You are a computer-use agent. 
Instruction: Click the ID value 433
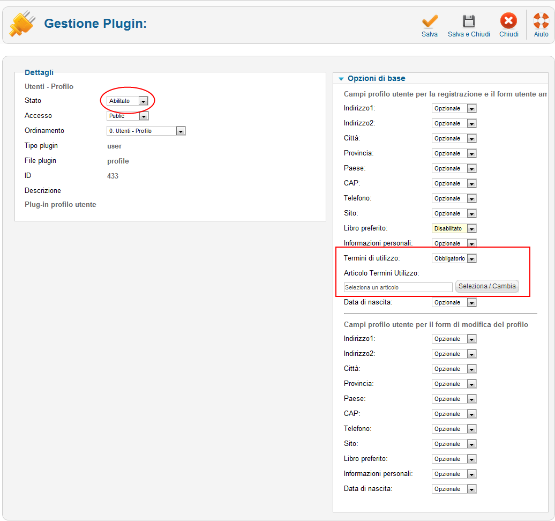[112, 176]
